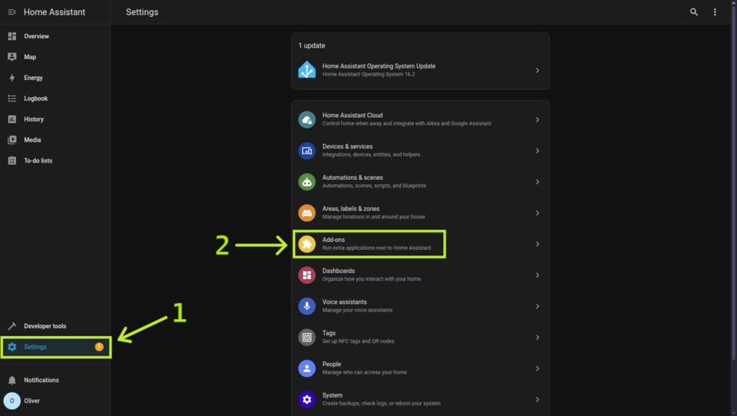
Task: Click the People icon
Action: click(307, 368)
